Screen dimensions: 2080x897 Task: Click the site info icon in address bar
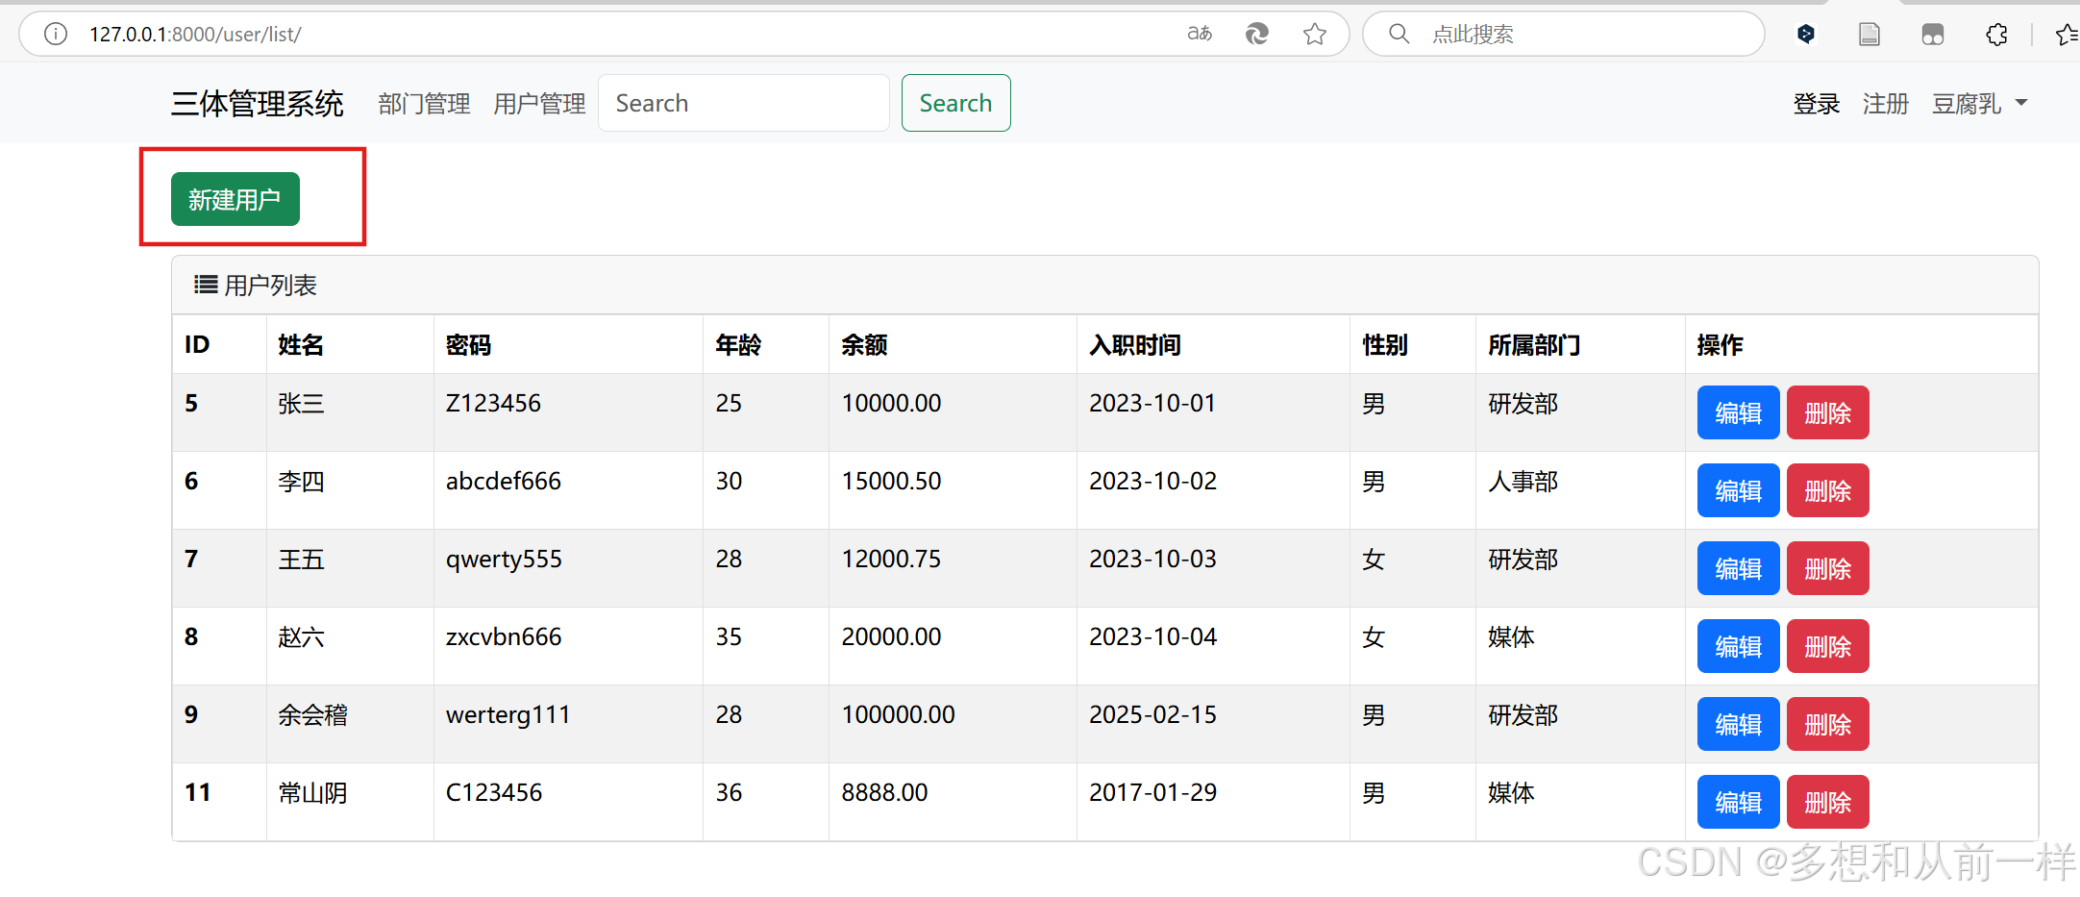(56, 35)
